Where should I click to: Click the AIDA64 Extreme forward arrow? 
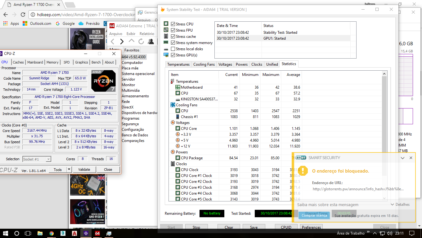tap(122, 42)
